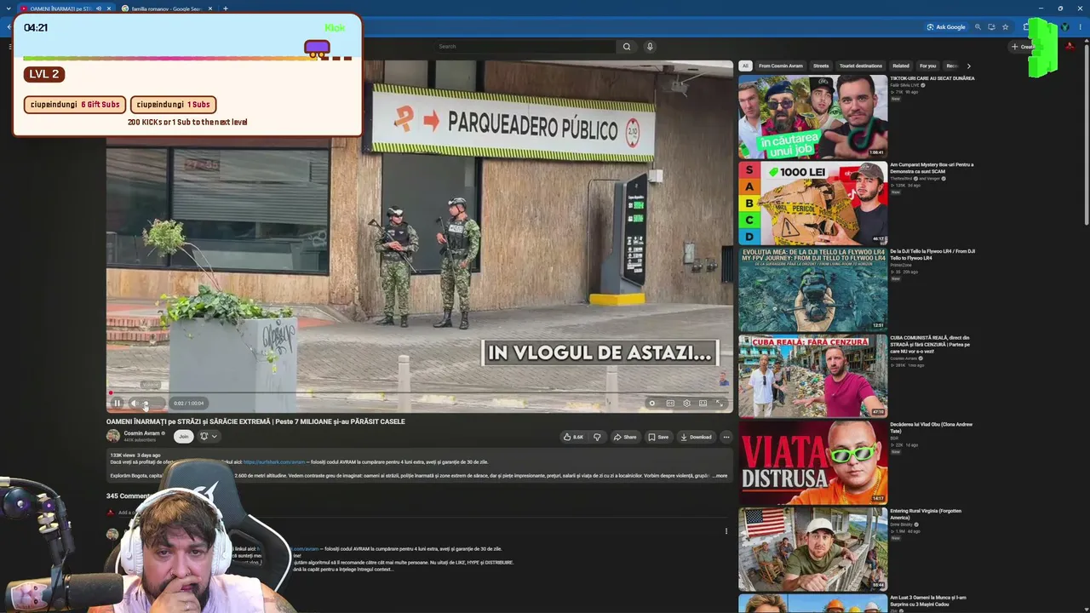Viewport: 1090px width, 613px height.
Task: Open the zoom magnifier in the address bar
Action: tap(978, 27)
